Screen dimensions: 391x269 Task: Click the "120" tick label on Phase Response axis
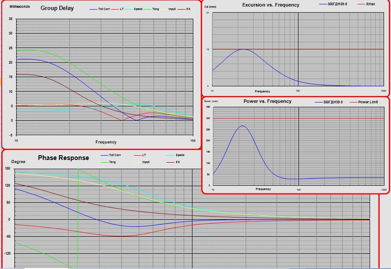coord(8,186)
